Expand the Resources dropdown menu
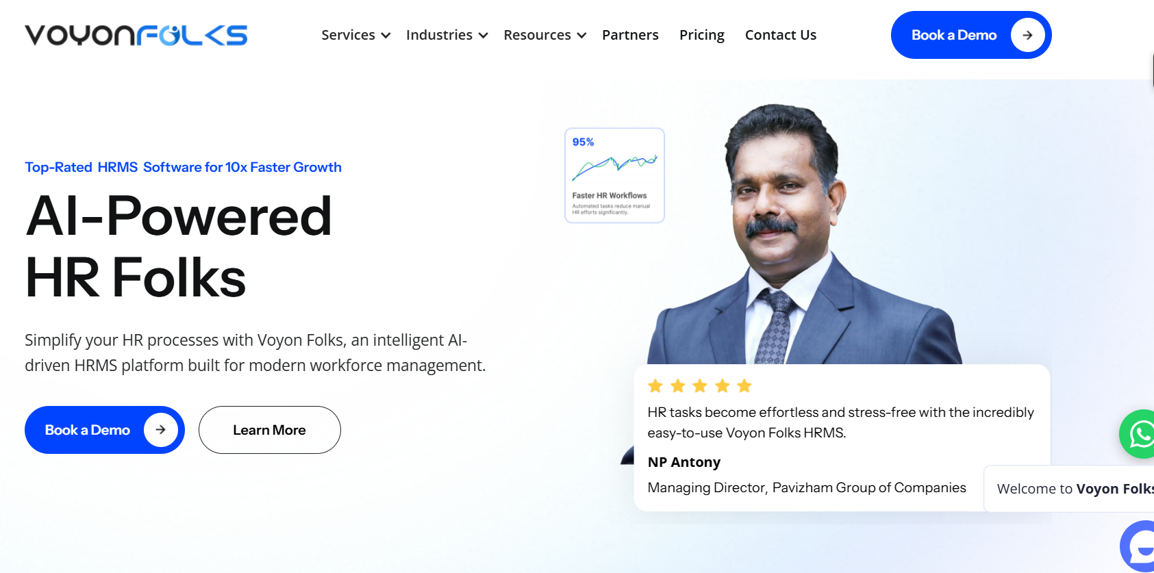1154x573 pixels. click(545, 35)
